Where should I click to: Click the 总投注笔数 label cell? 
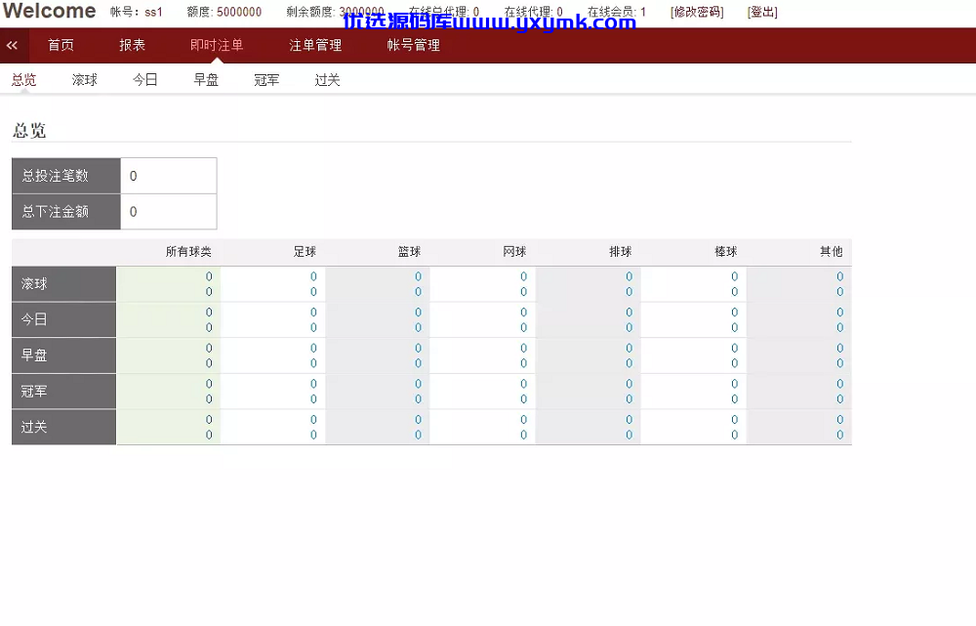pos(66,176)
